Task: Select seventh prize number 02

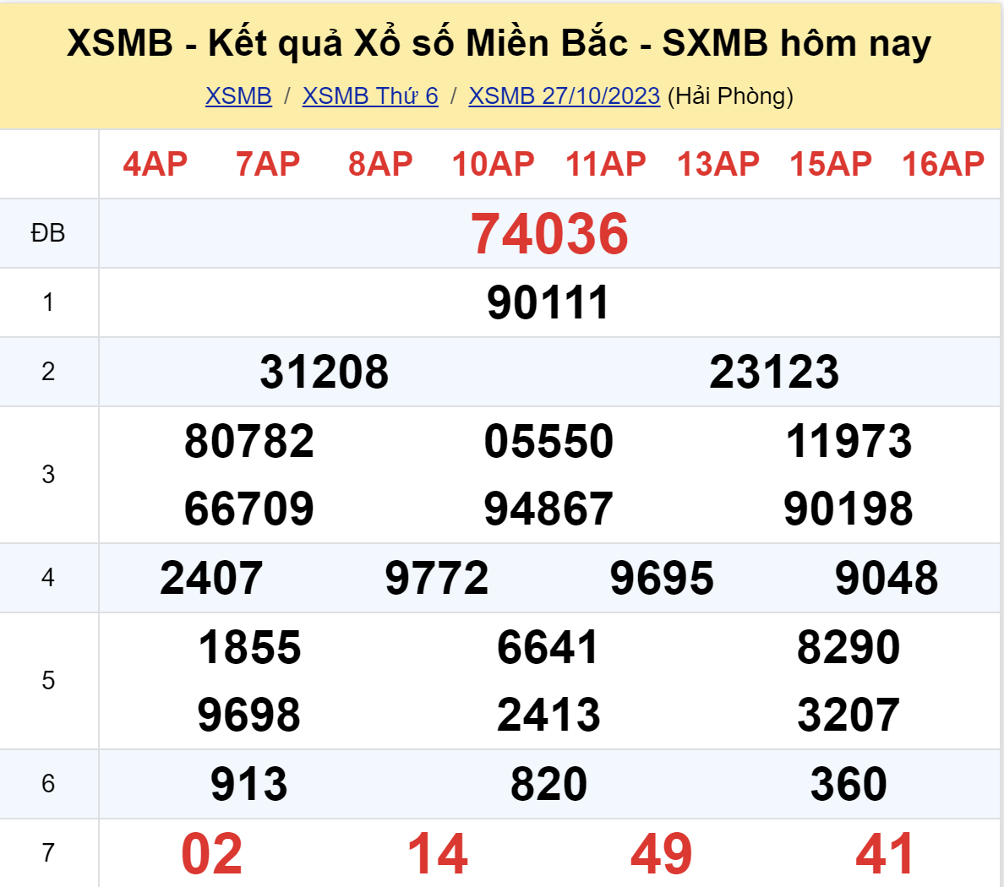Action: 212,854
